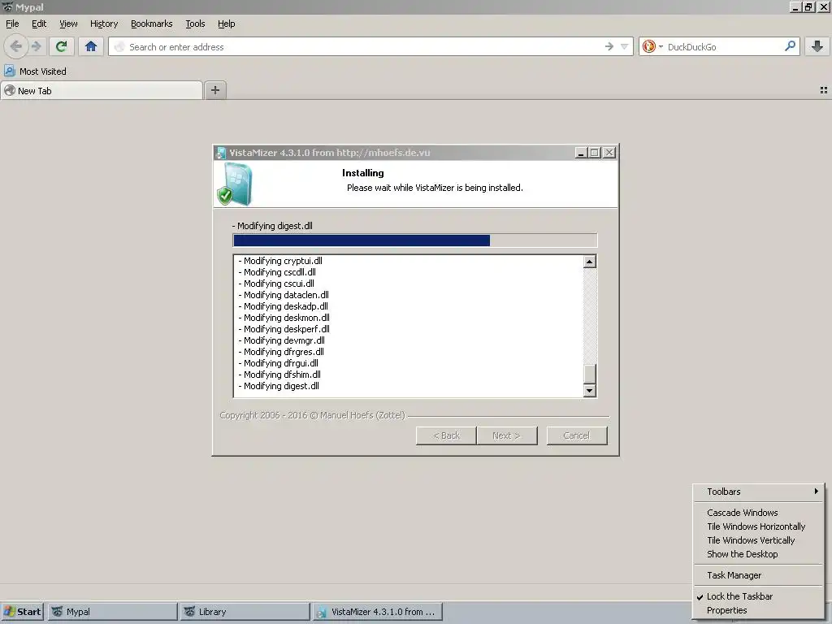The image size is (832, 624).
Task: Open the Help menu
Action: click(226, 24)
